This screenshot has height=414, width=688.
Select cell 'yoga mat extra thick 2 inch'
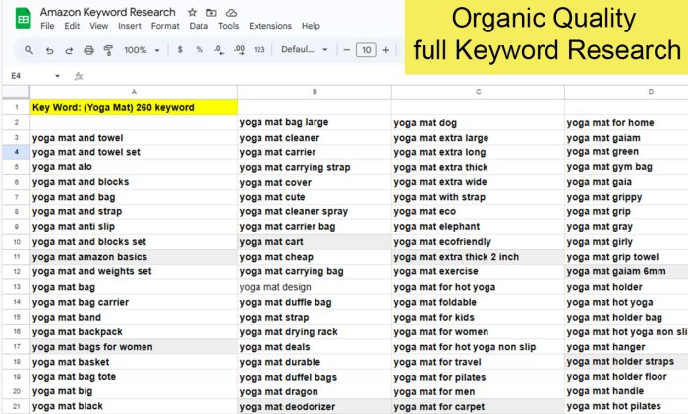(479, 257)
